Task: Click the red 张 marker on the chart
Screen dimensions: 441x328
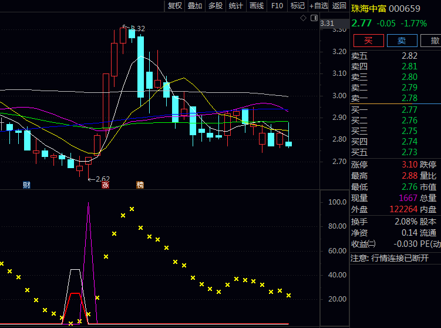Action: pos(106,185)
